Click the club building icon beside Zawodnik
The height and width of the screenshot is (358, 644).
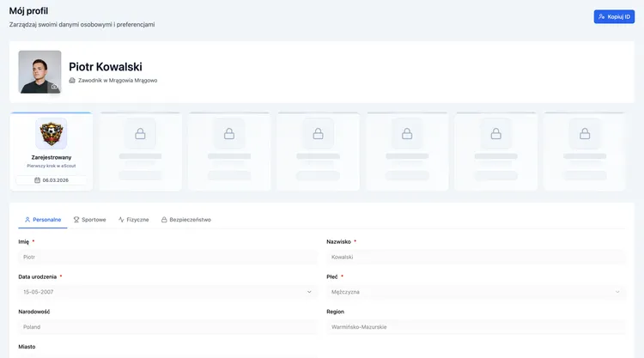click(x=72, y=81)
